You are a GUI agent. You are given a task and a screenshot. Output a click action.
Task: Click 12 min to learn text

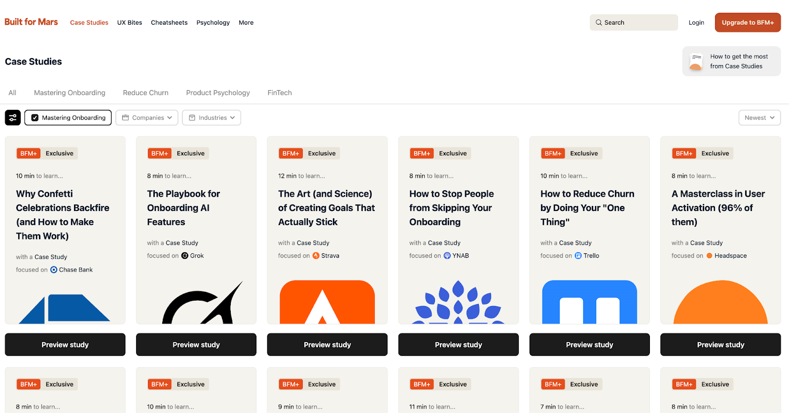(302, 176)
